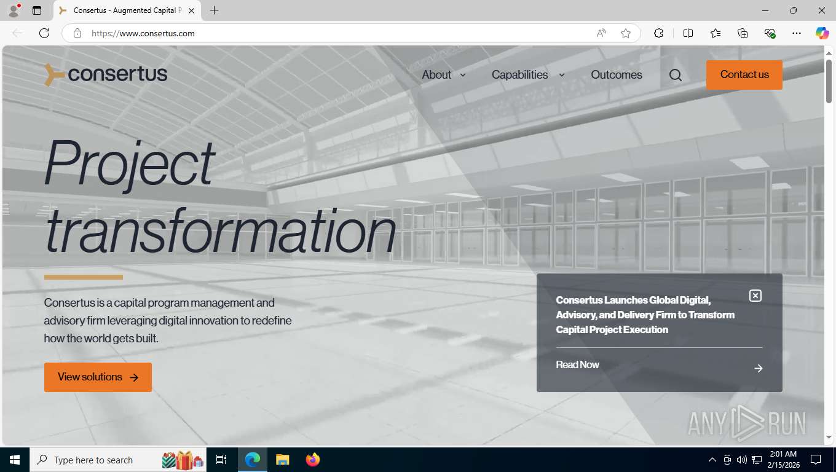Click the Read aloud icon in address bar
Screen dimensions: 836x472
tap(601, 33)
